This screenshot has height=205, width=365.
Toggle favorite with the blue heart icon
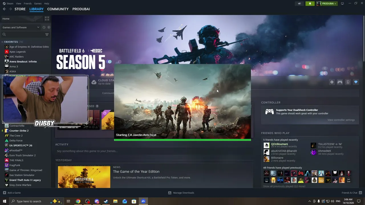(x=356, y=82)
